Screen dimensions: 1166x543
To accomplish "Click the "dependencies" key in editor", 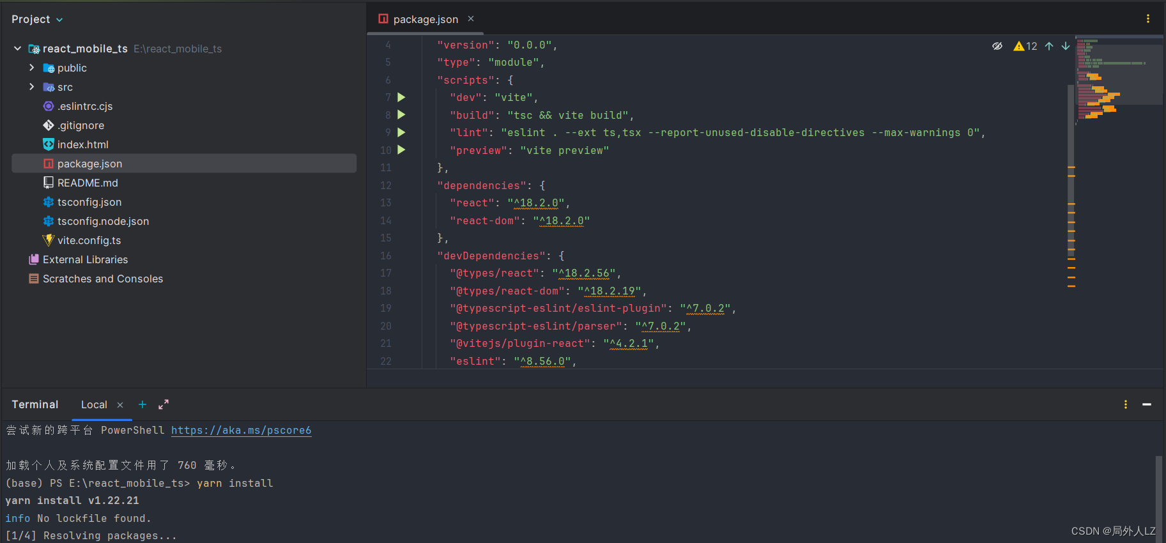I will tap(482, 185).
